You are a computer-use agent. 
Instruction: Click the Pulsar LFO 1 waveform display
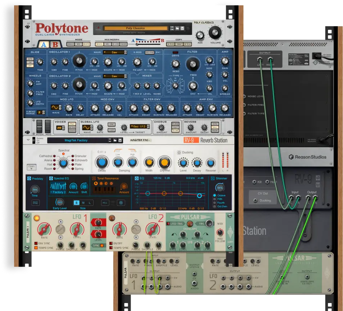(x=60, y=229)
